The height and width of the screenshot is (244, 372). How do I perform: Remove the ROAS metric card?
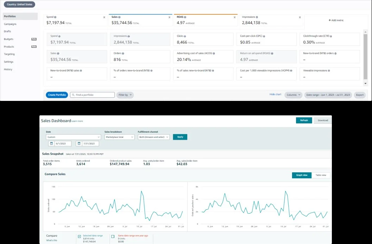point(235,17)
